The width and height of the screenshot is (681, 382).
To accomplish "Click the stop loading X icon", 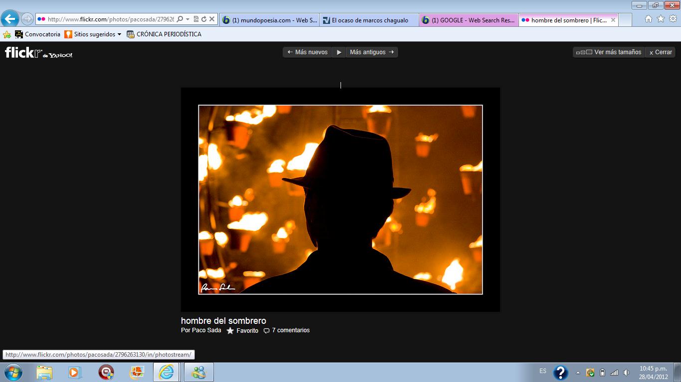I will 212,19.
